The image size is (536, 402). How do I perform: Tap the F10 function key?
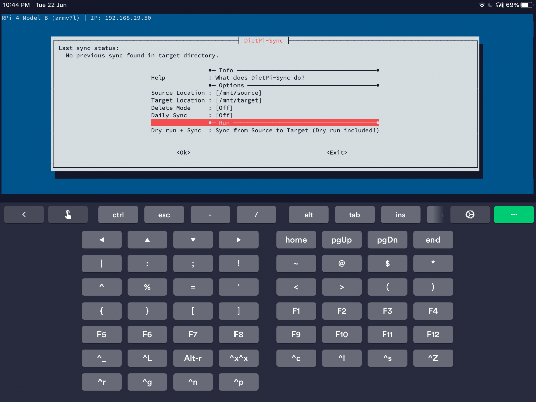342,334
